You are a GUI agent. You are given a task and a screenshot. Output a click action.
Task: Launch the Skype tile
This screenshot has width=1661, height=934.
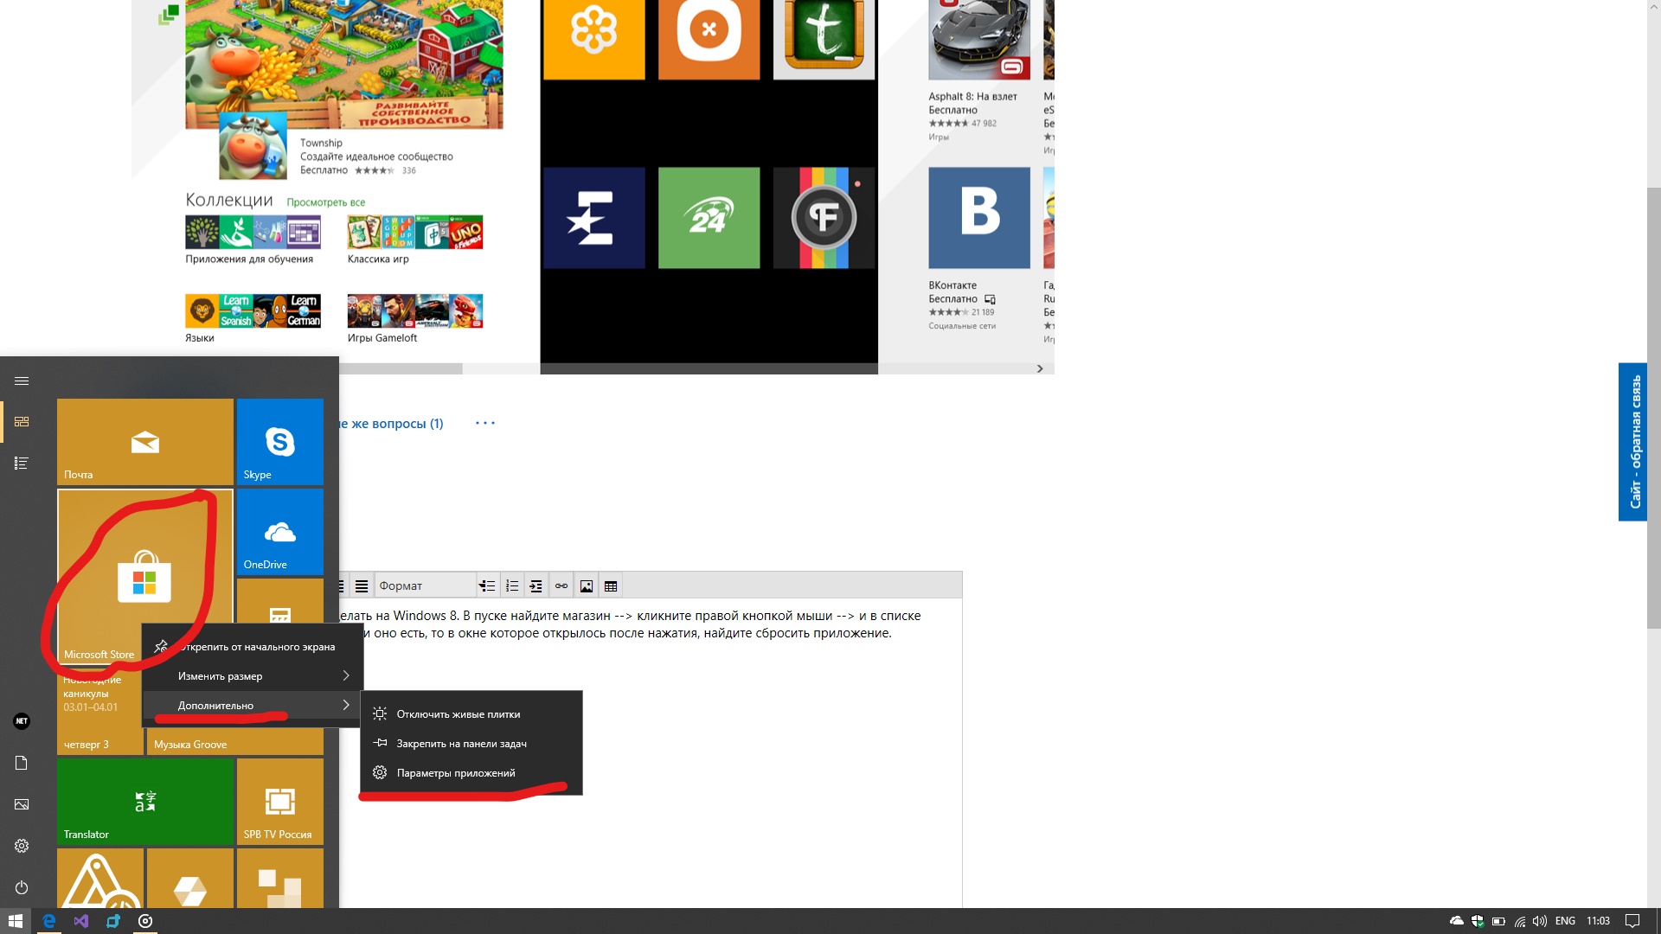coord(280,442)
